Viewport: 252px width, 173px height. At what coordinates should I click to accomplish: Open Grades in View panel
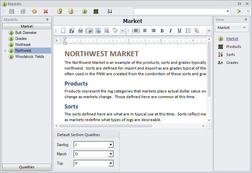[x=232, y=63]
